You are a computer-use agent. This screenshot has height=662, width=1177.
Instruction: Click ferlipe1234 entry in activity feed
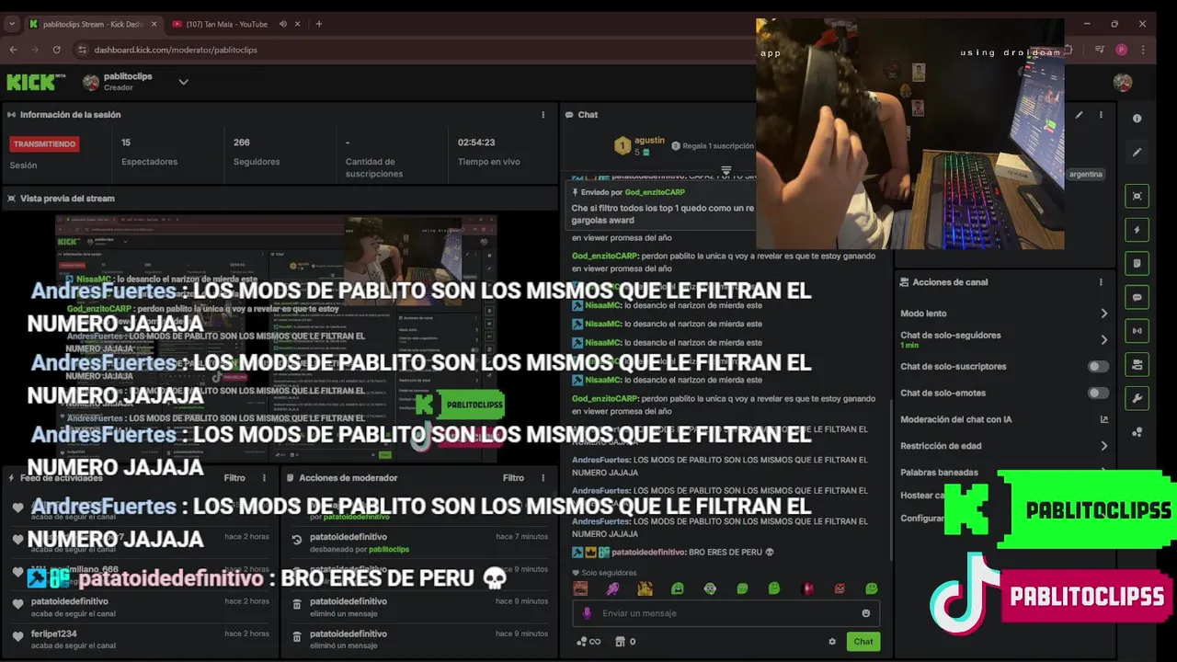54,634
